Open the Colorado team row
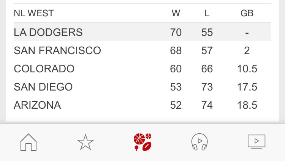Screen dimensions: 285x161 tap(142, 69)
